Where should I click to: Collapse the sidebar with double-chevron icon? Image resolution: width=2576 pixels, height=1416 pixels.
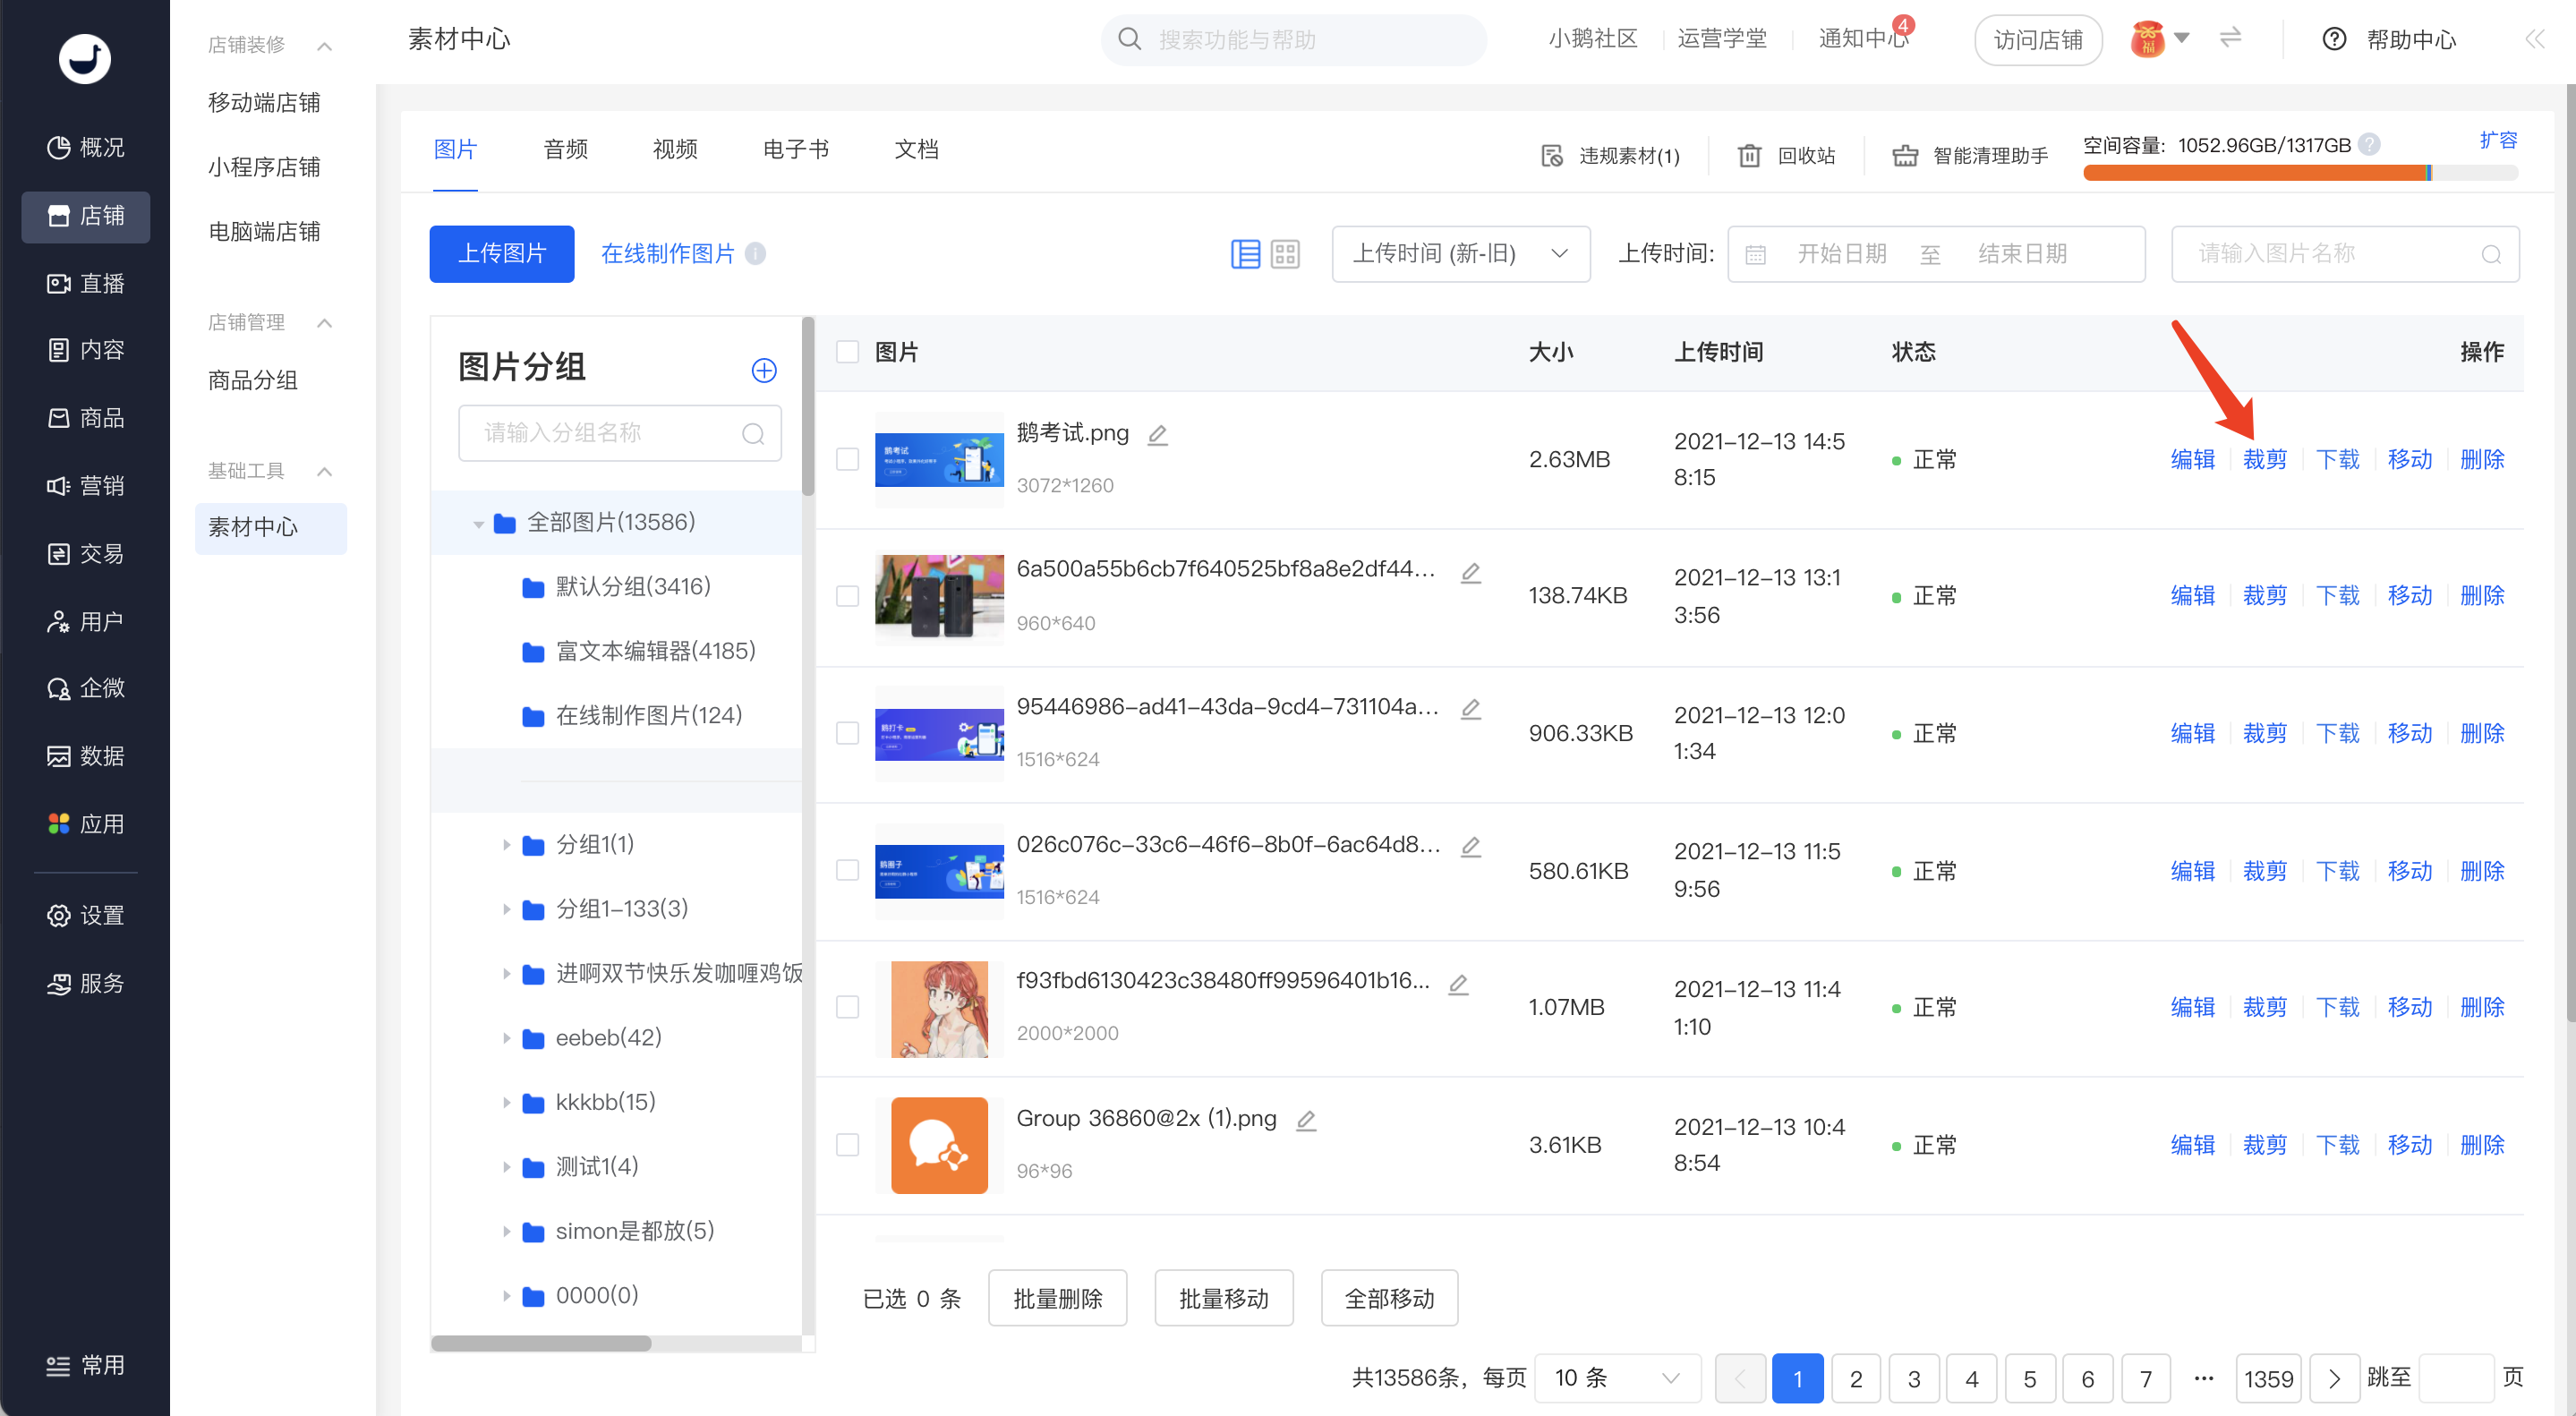coord(2534,40)
